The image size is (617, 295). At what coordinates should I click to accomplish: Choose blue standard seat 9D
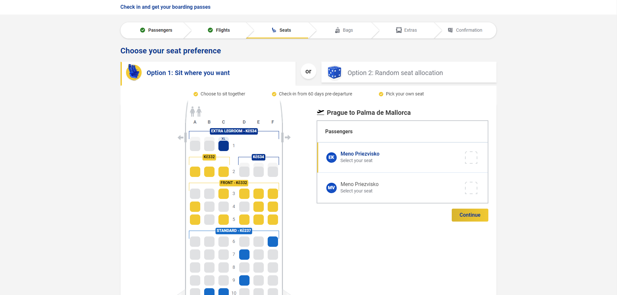click(244, 280)
